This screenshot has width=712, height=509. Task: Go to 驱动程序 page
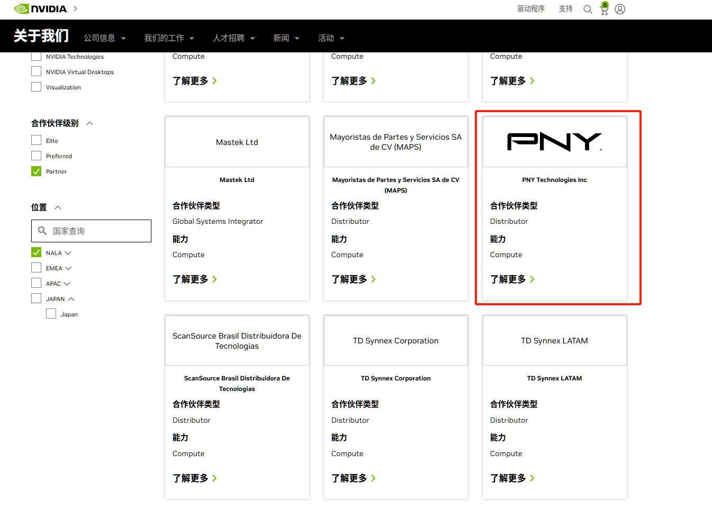(531, 9)
